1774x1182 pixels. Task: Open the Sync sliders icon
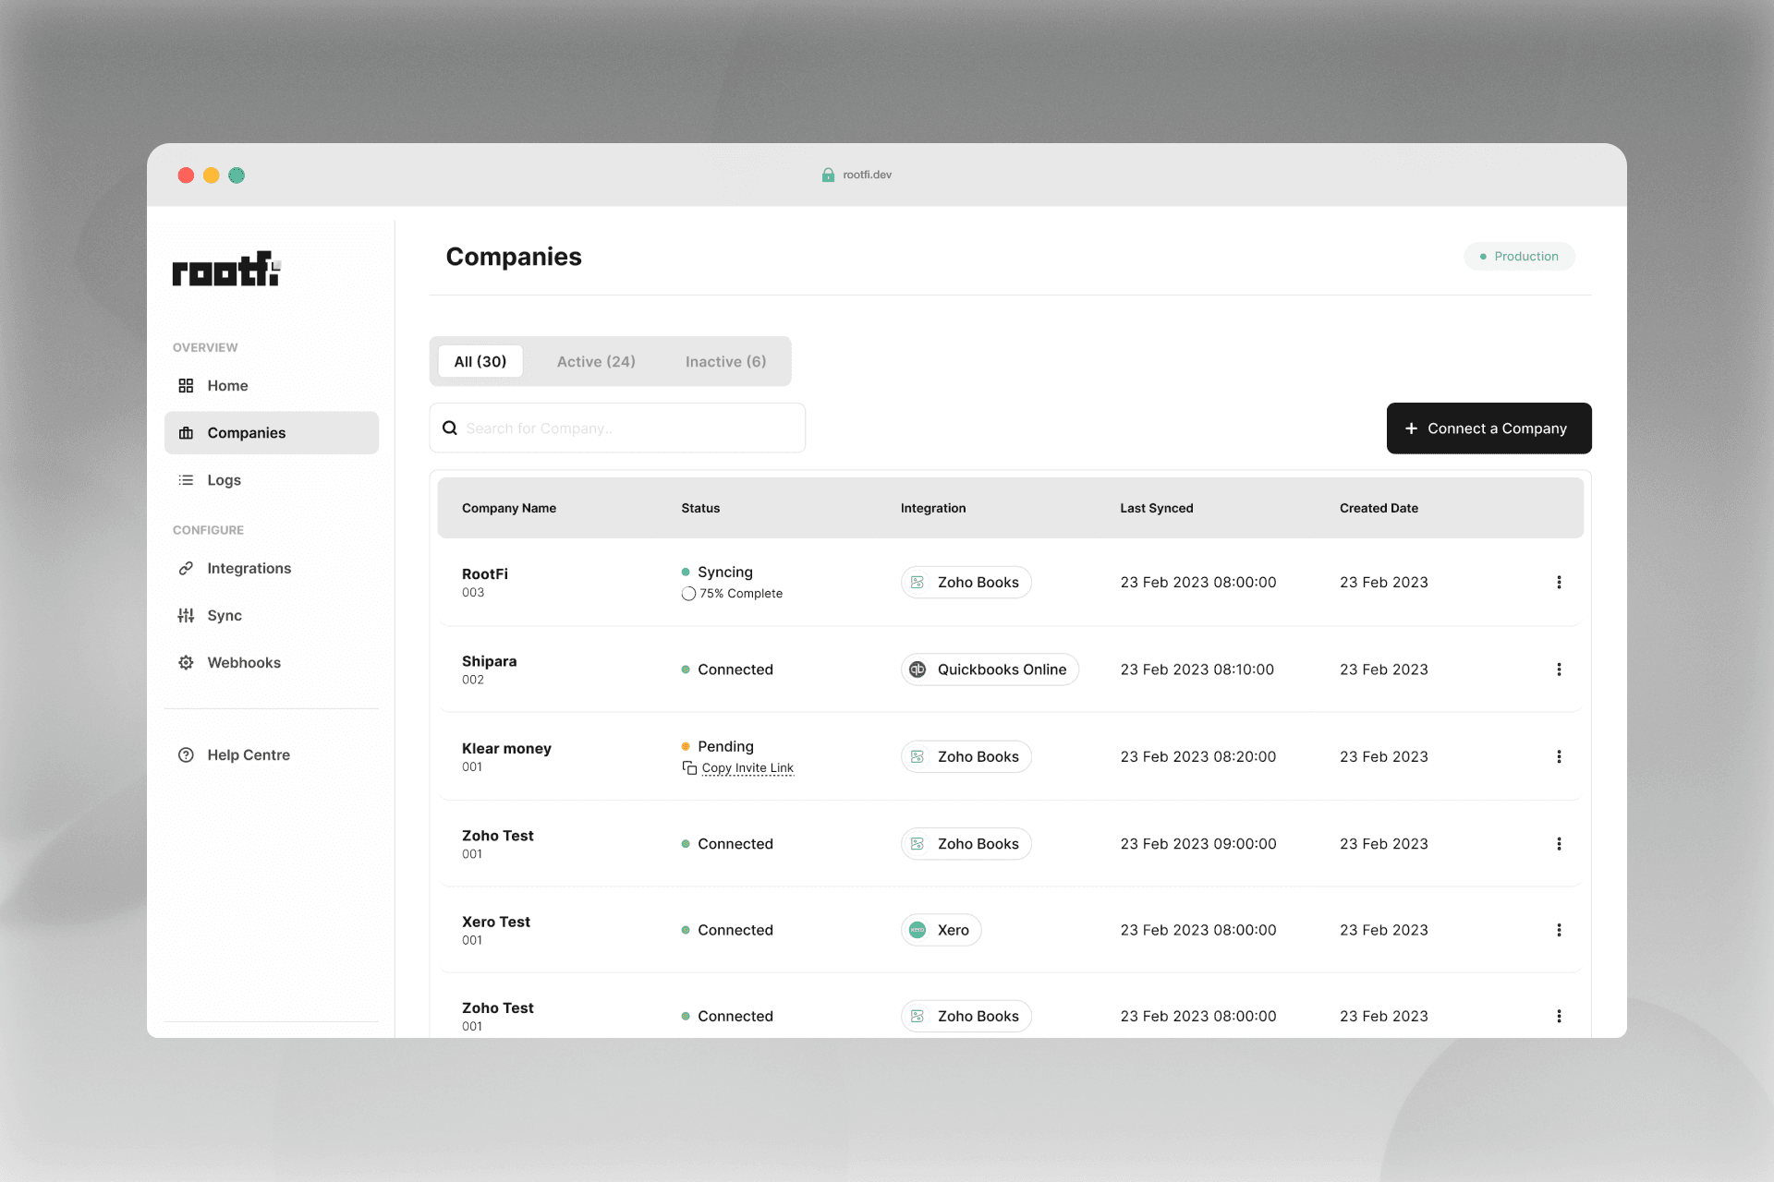(x=186, y=615)
